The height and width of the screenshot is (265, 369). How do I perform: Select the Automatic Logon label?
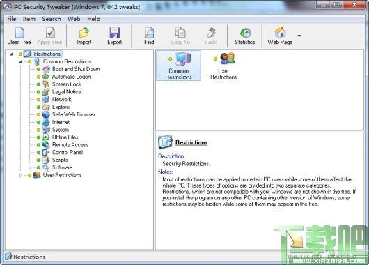pyautogui.click(x=71, y=77)
